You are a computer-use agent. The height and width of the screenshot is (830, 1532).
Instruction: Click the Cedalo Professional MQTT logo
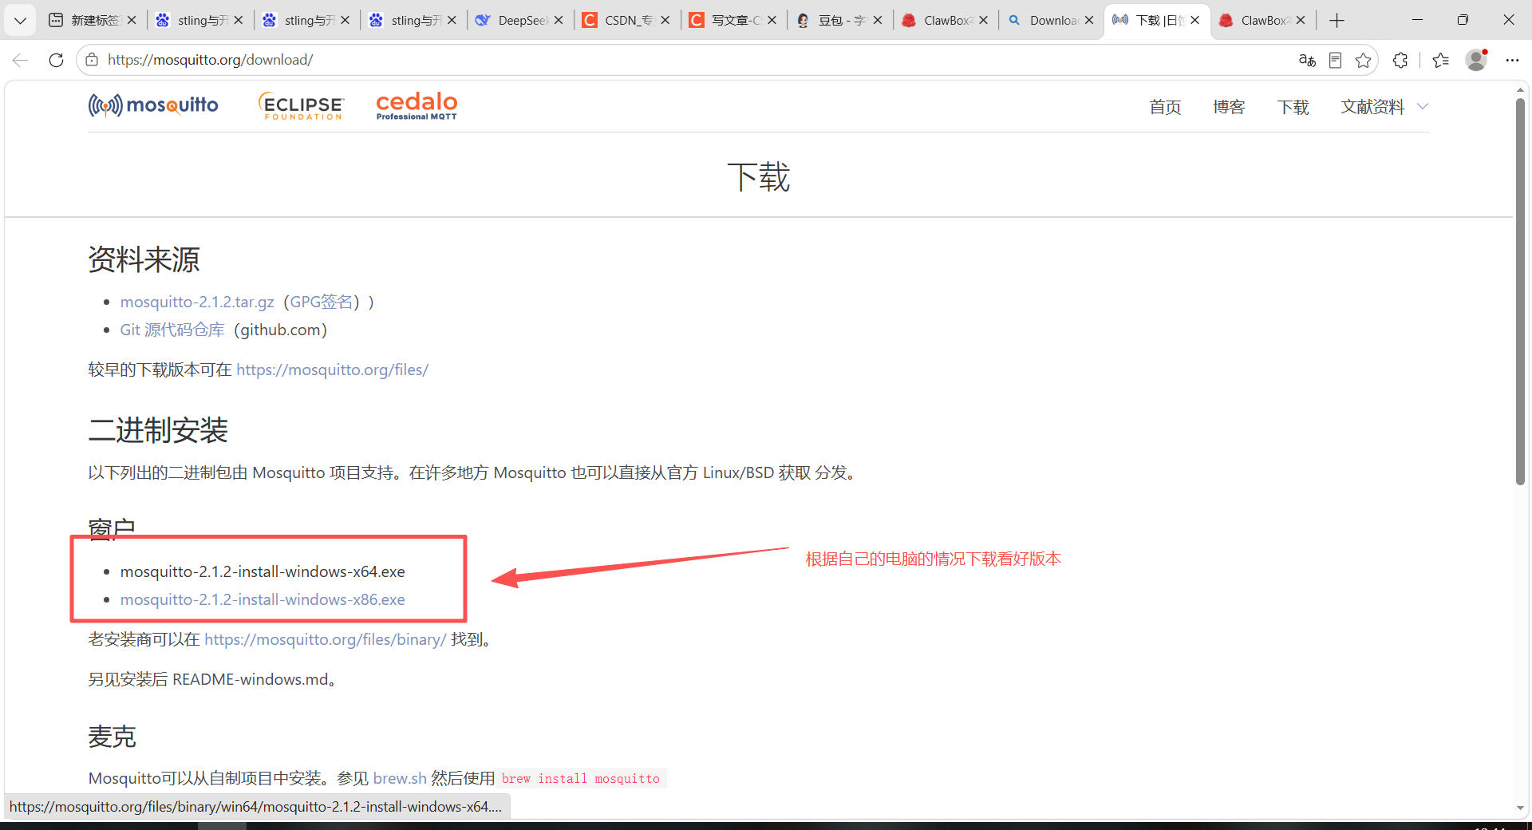pos(417,105)
